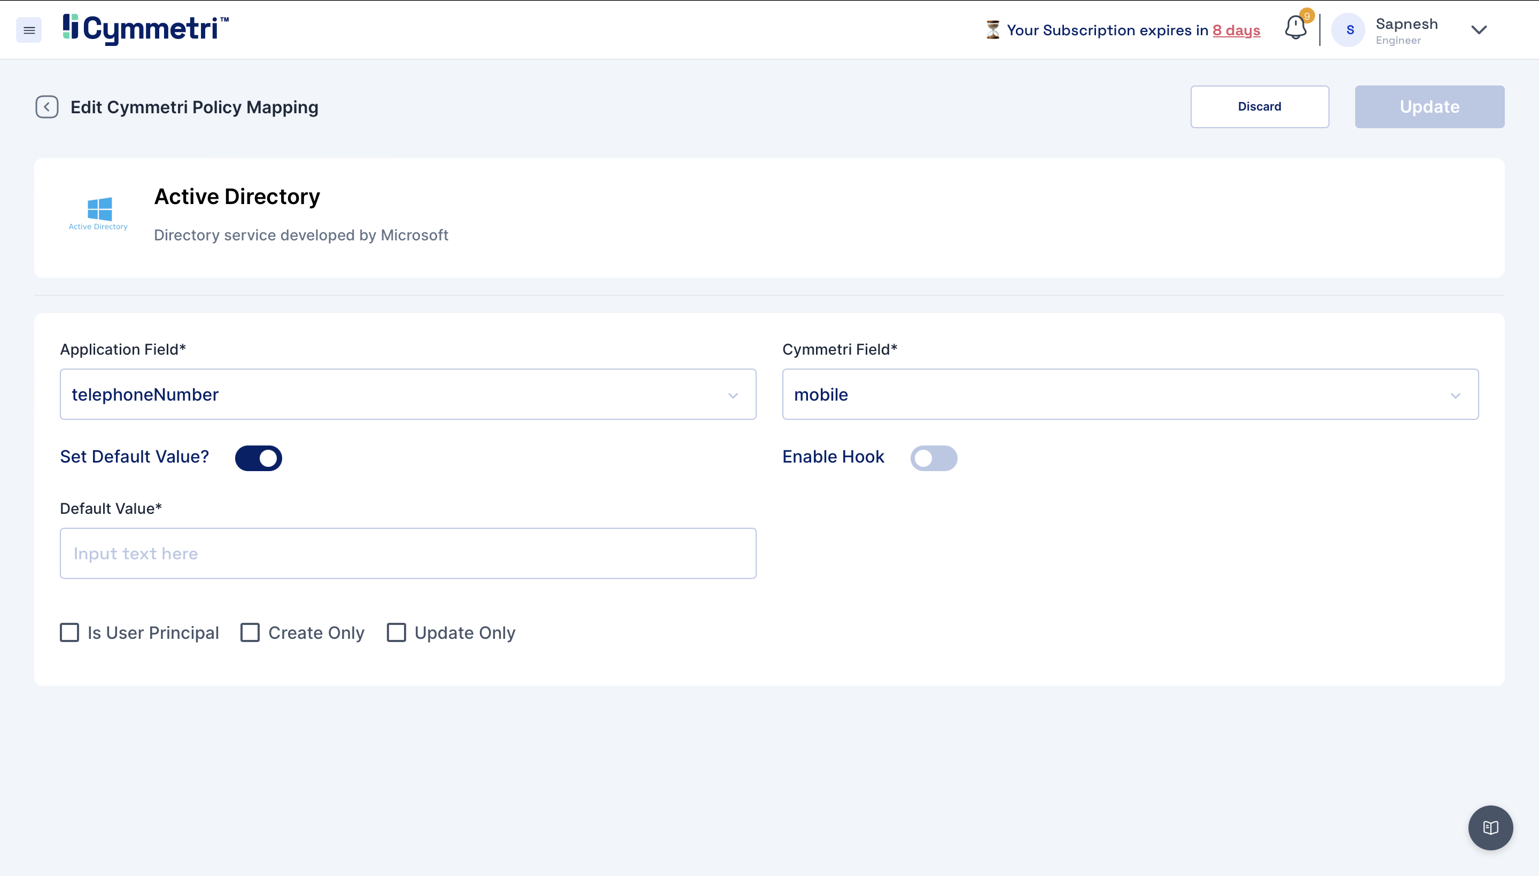Focus the Default Value text input

pyautogui.click(x=408, y=553)
